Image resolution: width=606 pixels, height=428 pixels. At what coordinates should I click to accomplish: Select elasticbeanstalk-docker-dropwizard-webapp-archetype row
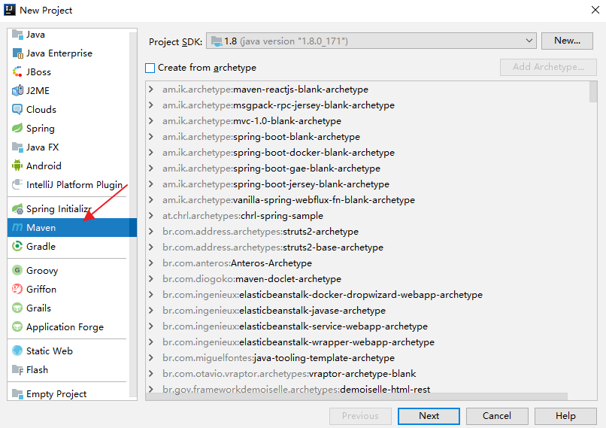point(323,295)
